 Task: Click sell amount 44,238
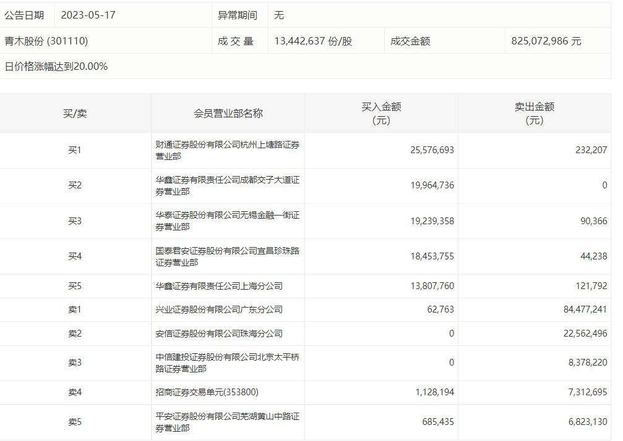[x=593, y=256]
